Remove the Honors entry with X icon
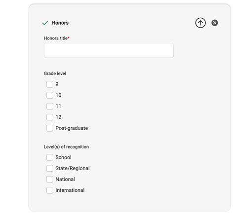Image resolution: width=234 pixels, height=218 pixels. tap(215, 23)
